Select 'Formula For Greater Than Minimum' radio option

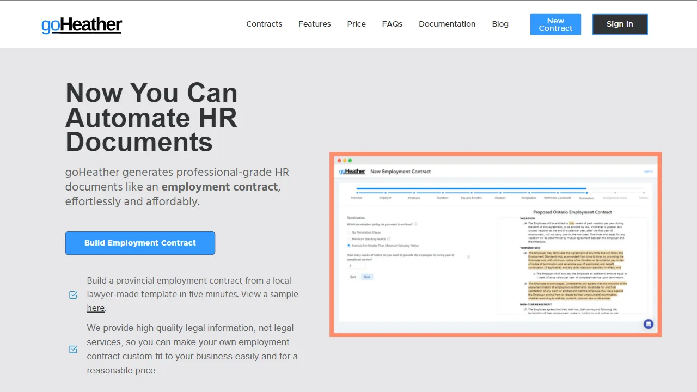tap(349, 246)
